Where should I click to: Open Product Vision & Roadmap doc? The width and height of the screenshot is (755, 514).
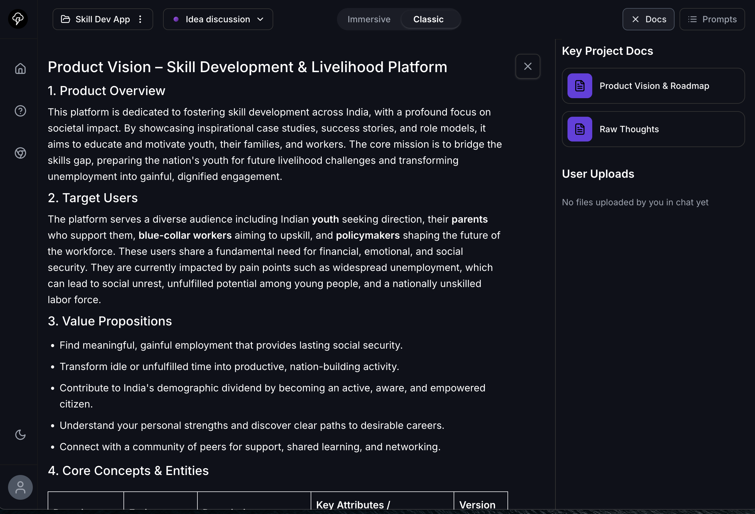654,86
